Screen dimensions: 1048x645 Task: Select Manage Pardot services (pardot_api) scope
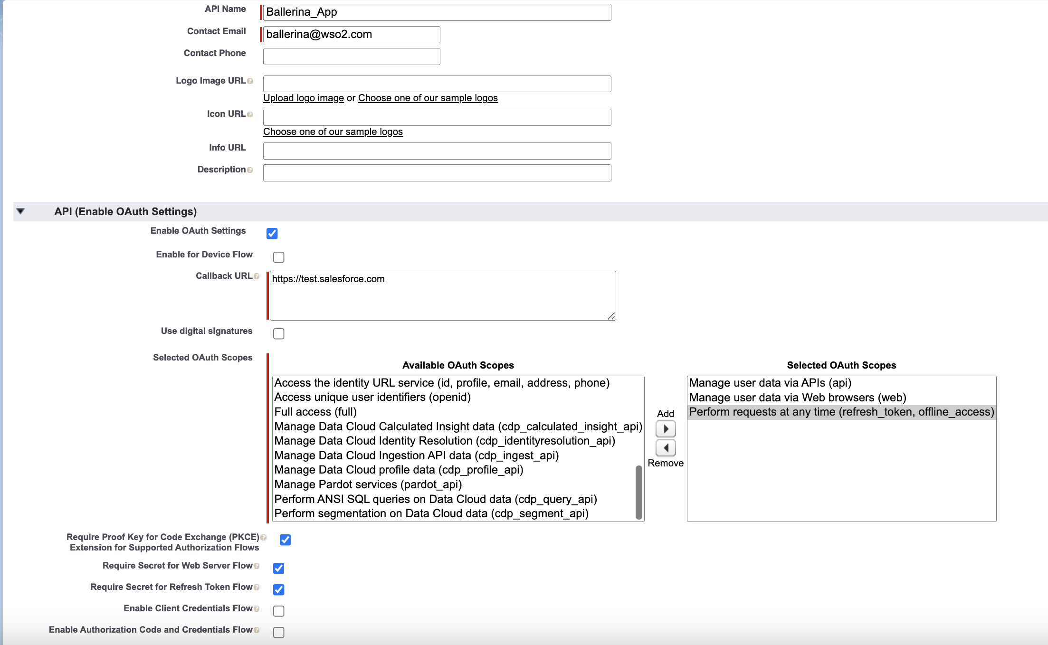pos(368,484)
